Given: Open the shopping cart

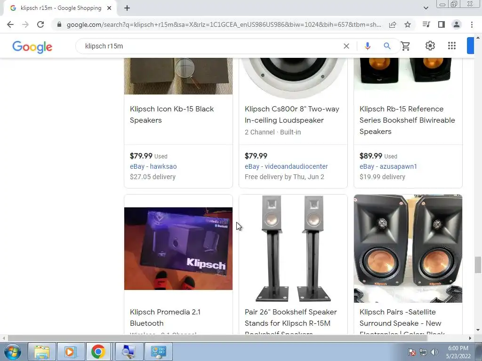Looking at the screenshot, I should (x=405, y=46).
